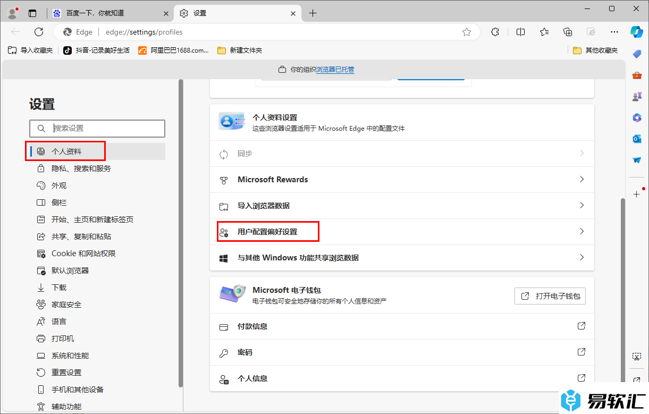
Task: Open the profile avatar menu
Action: click(x=13, y=13)
